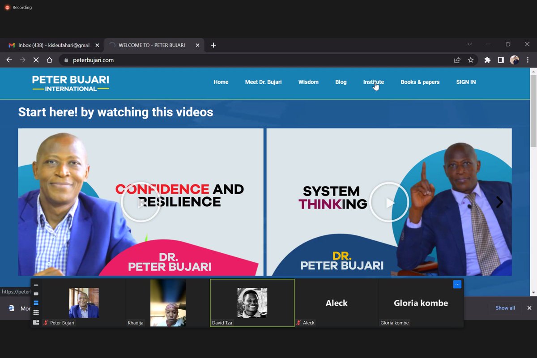Open the Home menu item
The height and width of the screenshot is (358, 537).
[x=221, y=82]
